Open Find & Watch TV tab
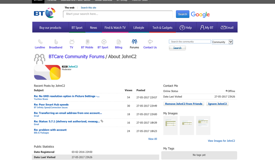The height and width of the screenshot is (161, 275). click(x=115, y=28)
